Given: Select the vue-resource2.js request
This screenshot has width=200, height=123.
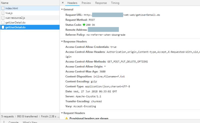Looking at the screenshot, I should pyautogui.click(x=15, y=18).
